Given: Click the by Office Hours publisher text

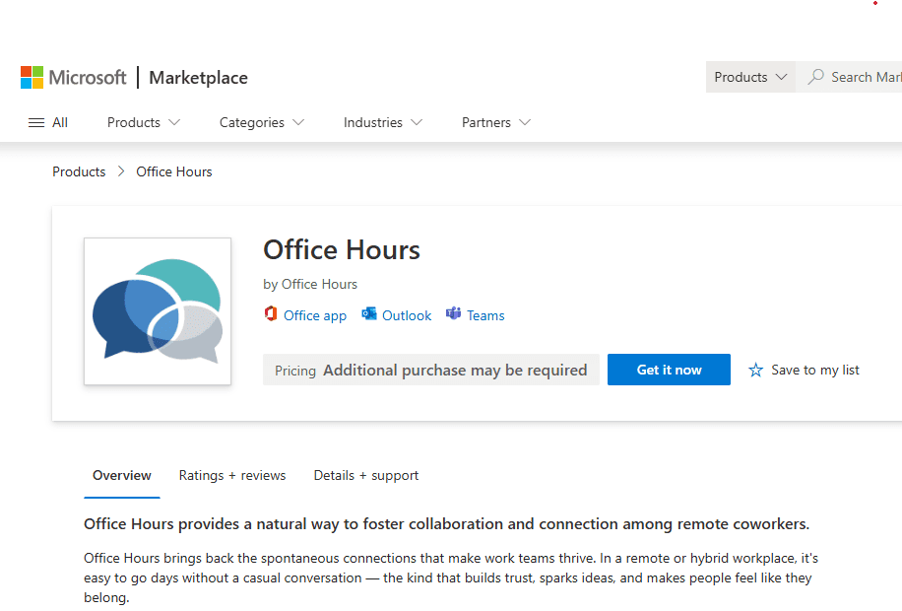Looking at the screenshot, I should [310, 284].
